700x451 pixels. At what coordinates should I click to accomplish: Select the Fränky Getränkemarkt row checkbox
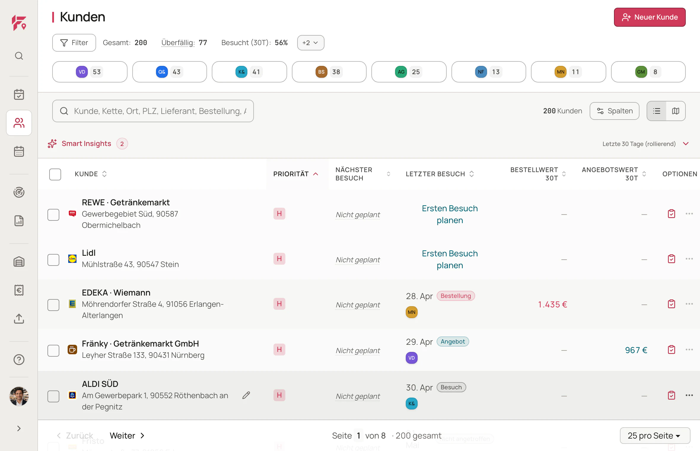pyautogui.click(x=53, y=351)
